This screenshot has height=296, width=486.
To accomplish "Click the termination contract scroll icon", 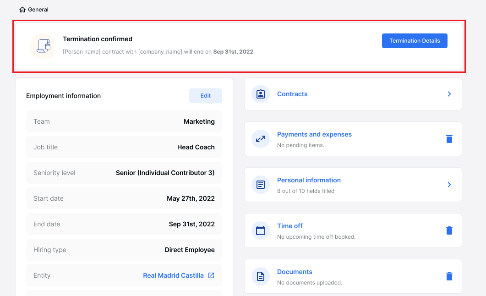I will [43, 46].
